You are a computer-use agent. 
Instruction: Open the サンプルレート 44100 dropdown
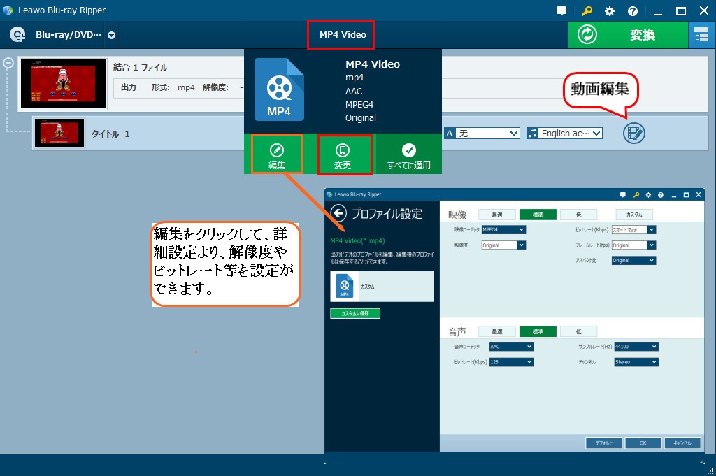click(636, 347)
